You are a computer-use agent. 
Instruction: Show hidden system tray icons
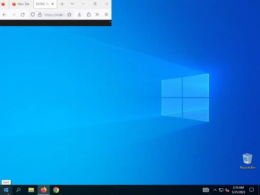(x=215, y=190)
